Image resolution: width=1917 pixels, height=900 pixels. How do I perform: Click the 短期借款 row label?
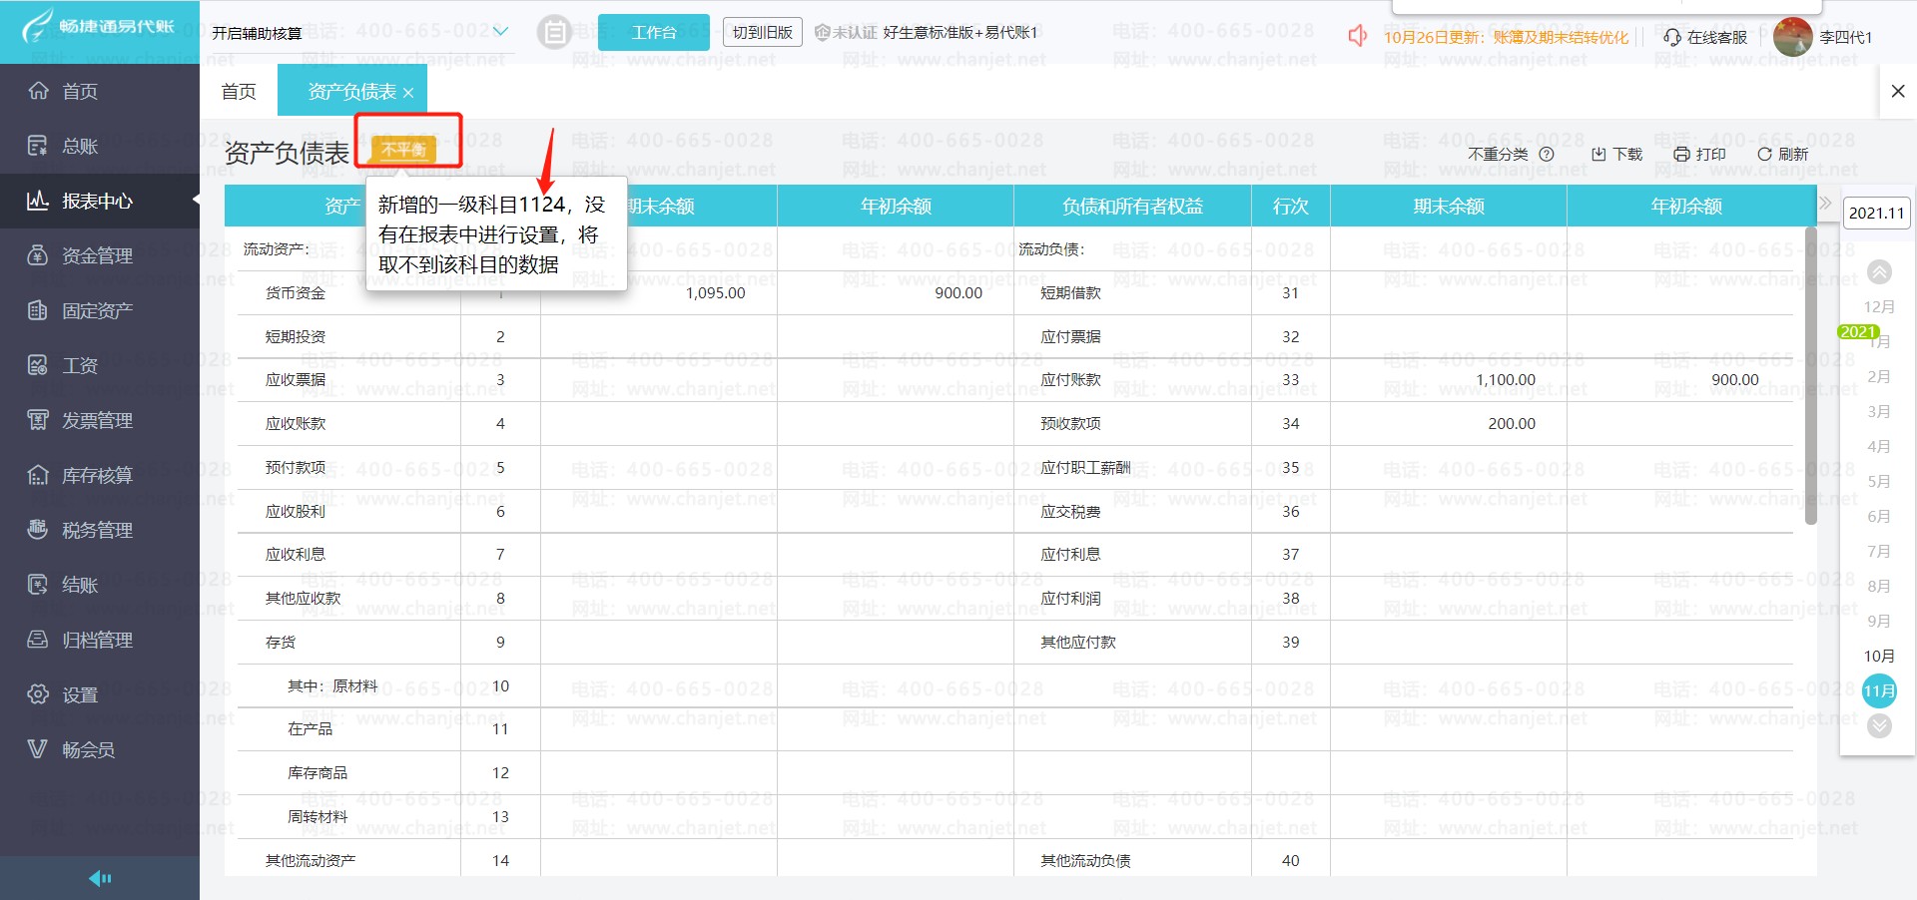[1070, 293]
